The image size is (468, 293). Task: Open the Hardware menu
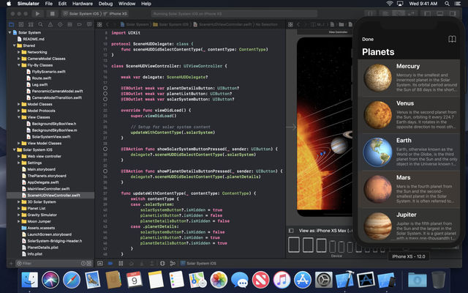(x=83, y=4)
